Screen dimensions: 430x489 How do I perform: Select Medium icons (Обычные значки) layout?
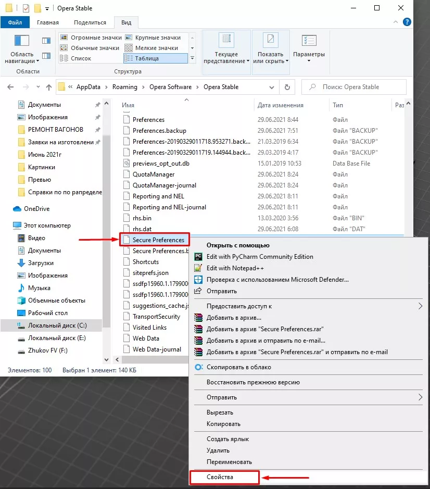point(90,48)
